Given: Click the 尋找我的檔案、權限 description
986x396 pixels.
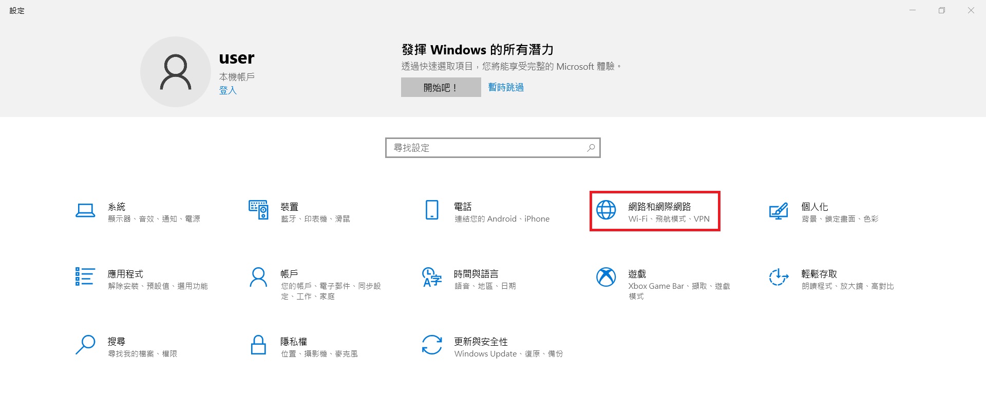Looking at the screenshot, I should pos(142,354).
